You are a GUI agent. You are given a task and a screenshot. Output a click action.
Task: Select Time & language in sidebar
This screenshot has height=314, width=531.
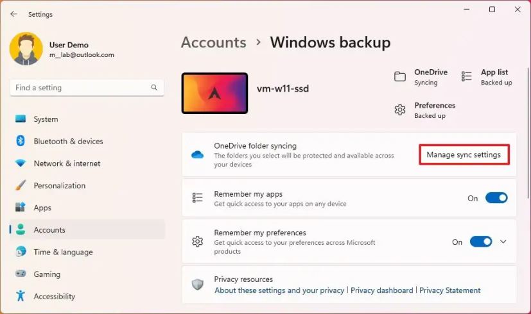click(x=63, y=252)
